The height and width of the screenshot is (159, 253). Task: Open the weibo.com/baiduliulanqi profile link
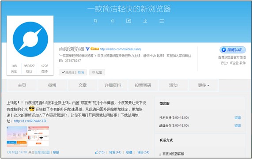(x=121, y=49)
